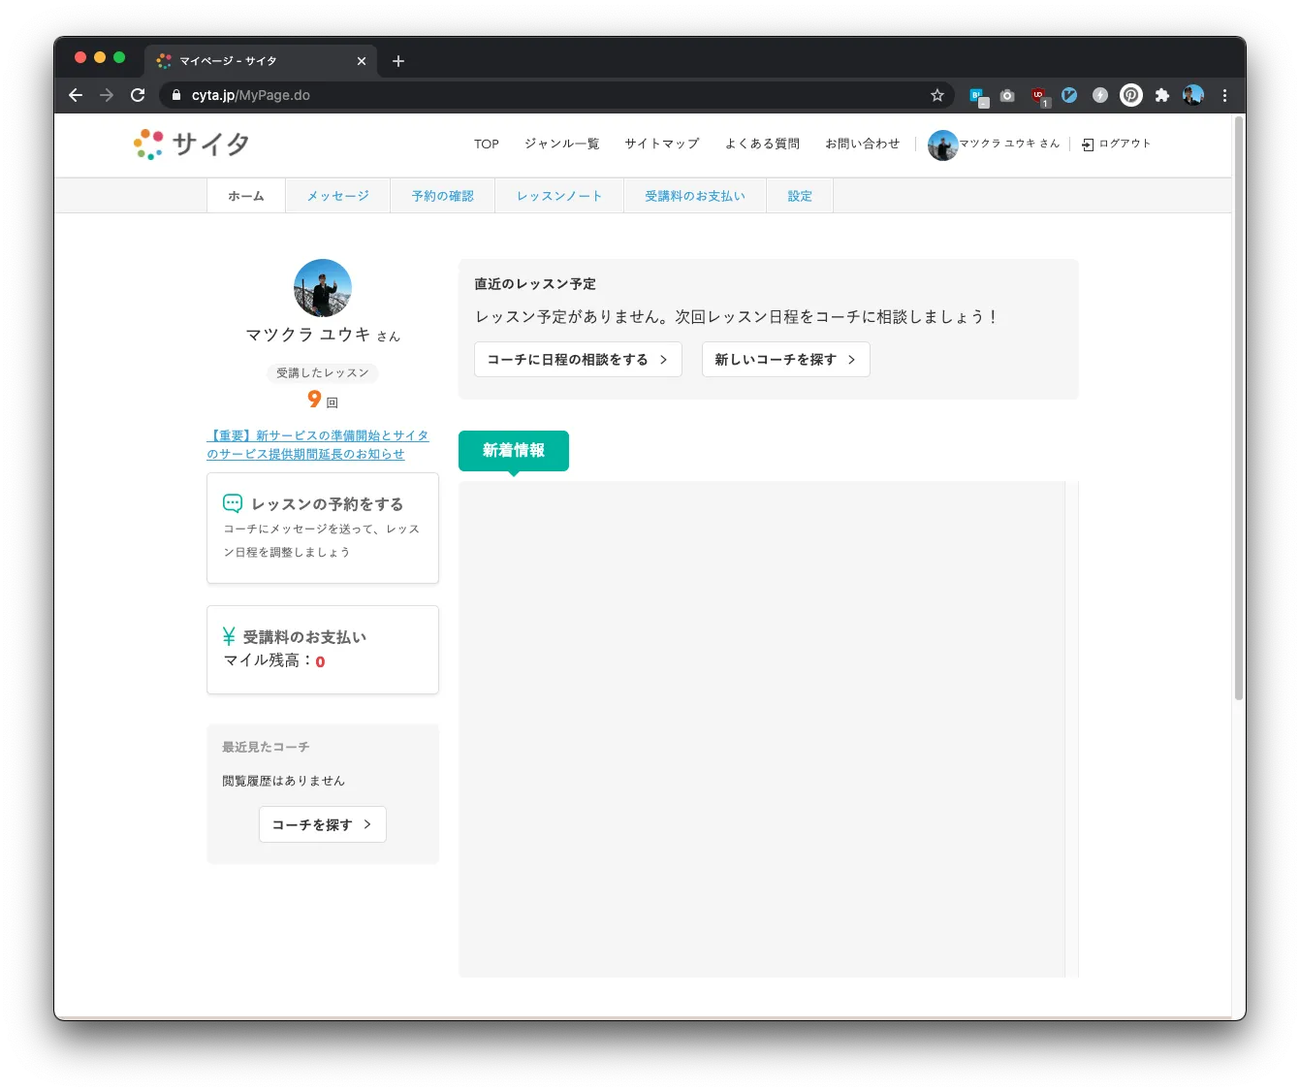Open the レッスンの予約をする card
Image resolution: width=1300 pixels, height=1092 pixels.
(322, 528)
